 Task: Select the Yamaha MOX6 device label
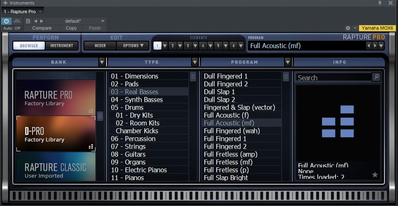377,28
